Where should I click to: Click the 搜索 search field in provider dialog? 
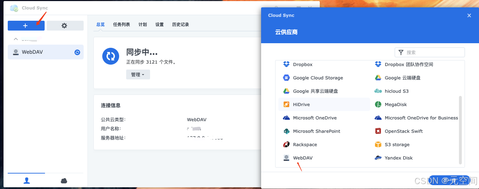pyautogui.click(x=430, y=52)
